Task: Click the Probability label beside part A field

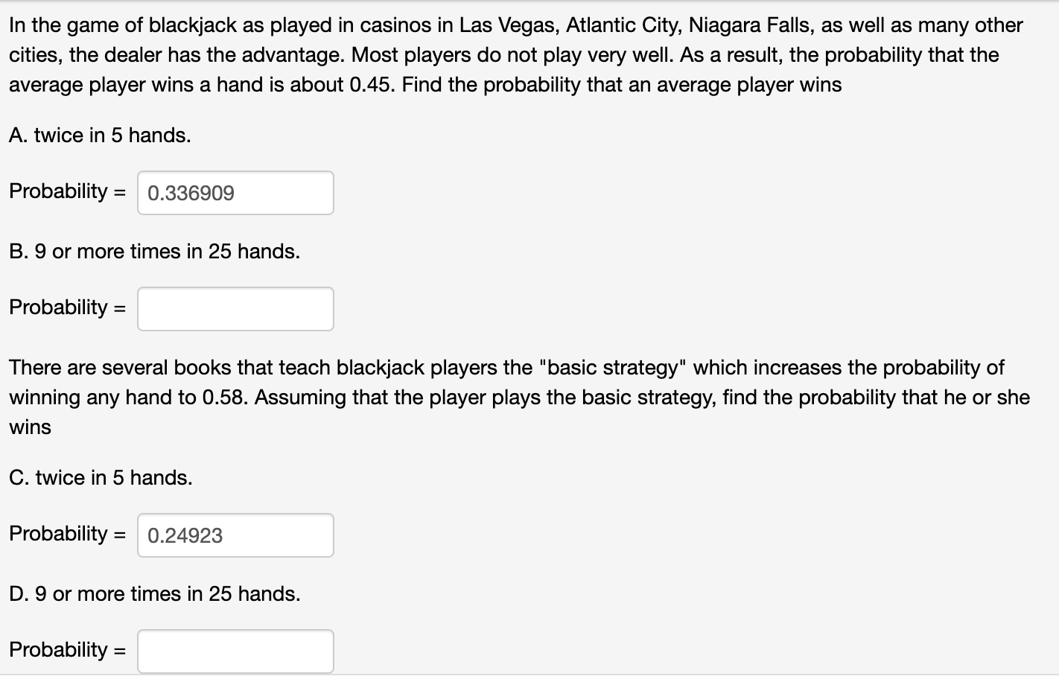Action: click(66, 191)
